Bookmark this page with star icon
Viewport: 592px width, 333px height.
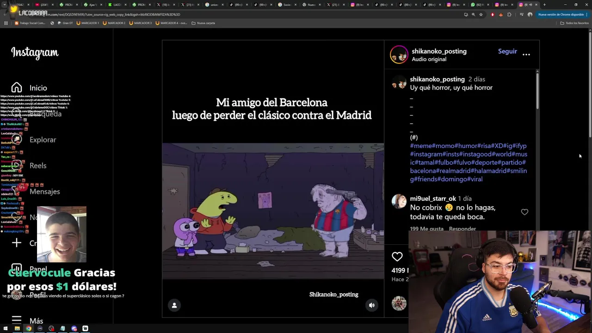481,14
